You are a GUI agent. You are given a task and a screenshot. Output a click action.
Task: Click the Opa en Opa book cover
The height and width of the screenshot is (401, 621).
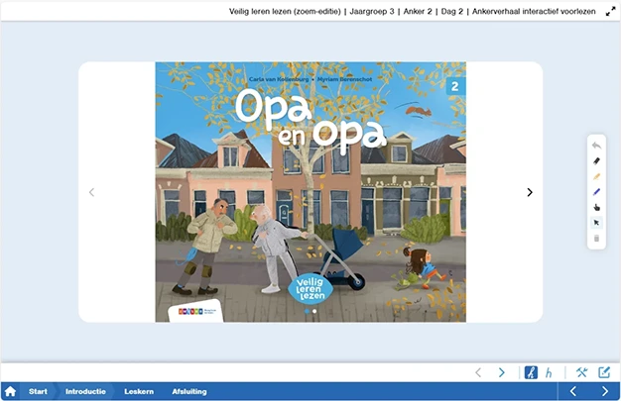(x=310, y=192)
